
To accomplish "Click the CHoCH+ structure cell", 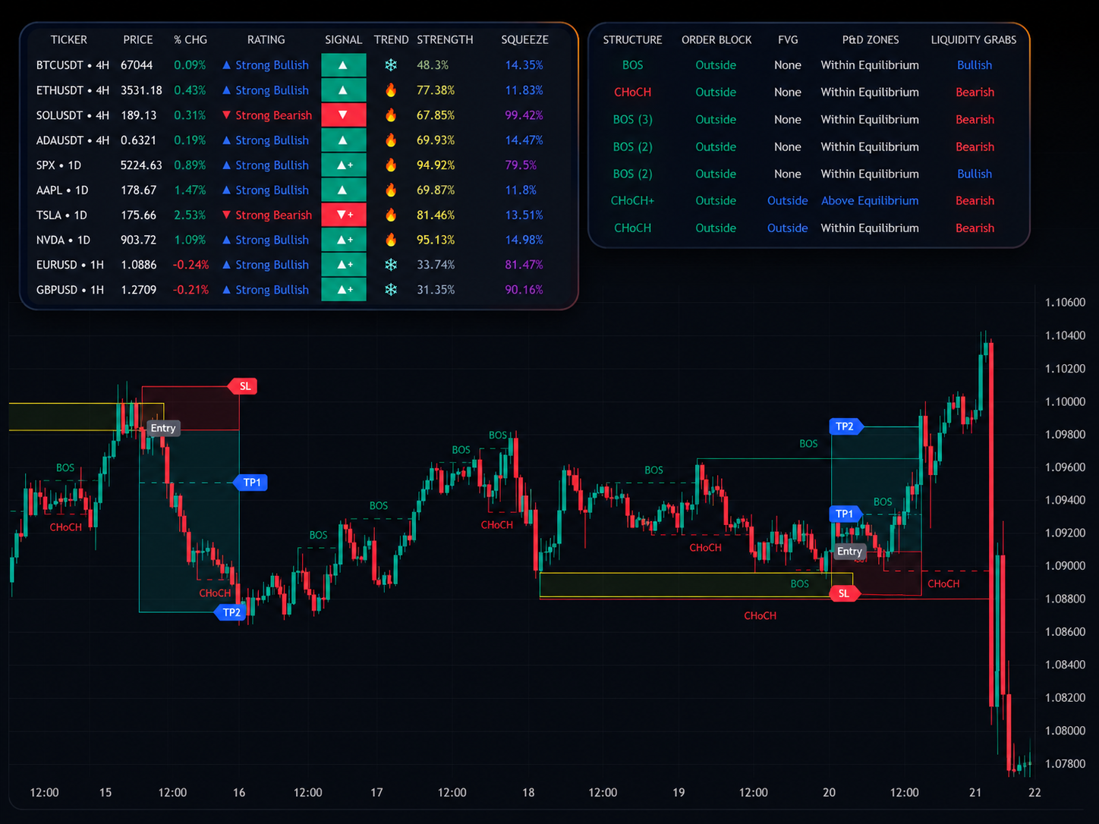I will point(633,200).
